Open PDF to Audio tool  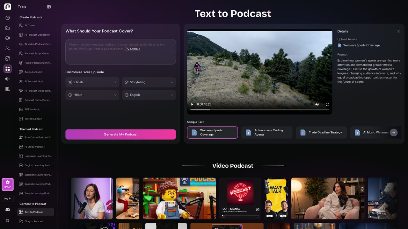click(35, 109)
